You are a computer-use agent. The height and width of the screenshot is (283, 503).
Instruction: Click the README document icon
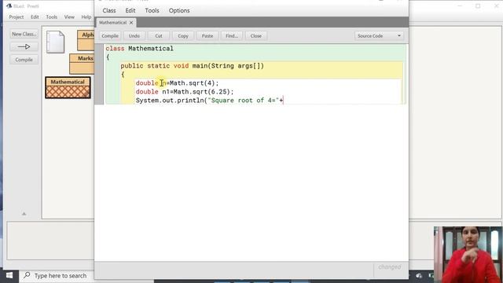[x=56, y=42]
